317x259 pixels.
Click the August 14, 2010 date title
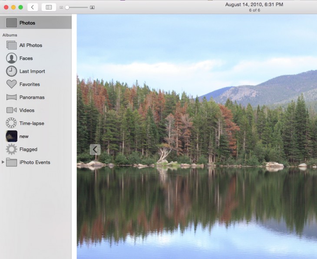(254, 4)
